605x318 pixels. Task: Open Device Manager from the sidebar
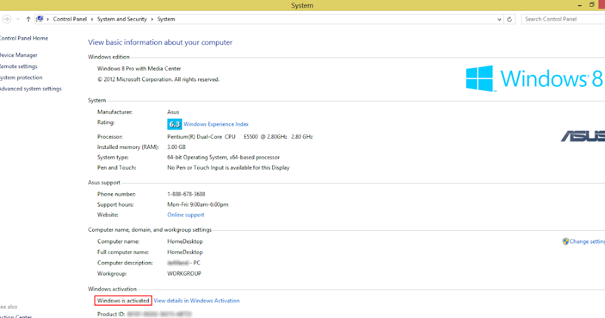[x=18, y=55]
